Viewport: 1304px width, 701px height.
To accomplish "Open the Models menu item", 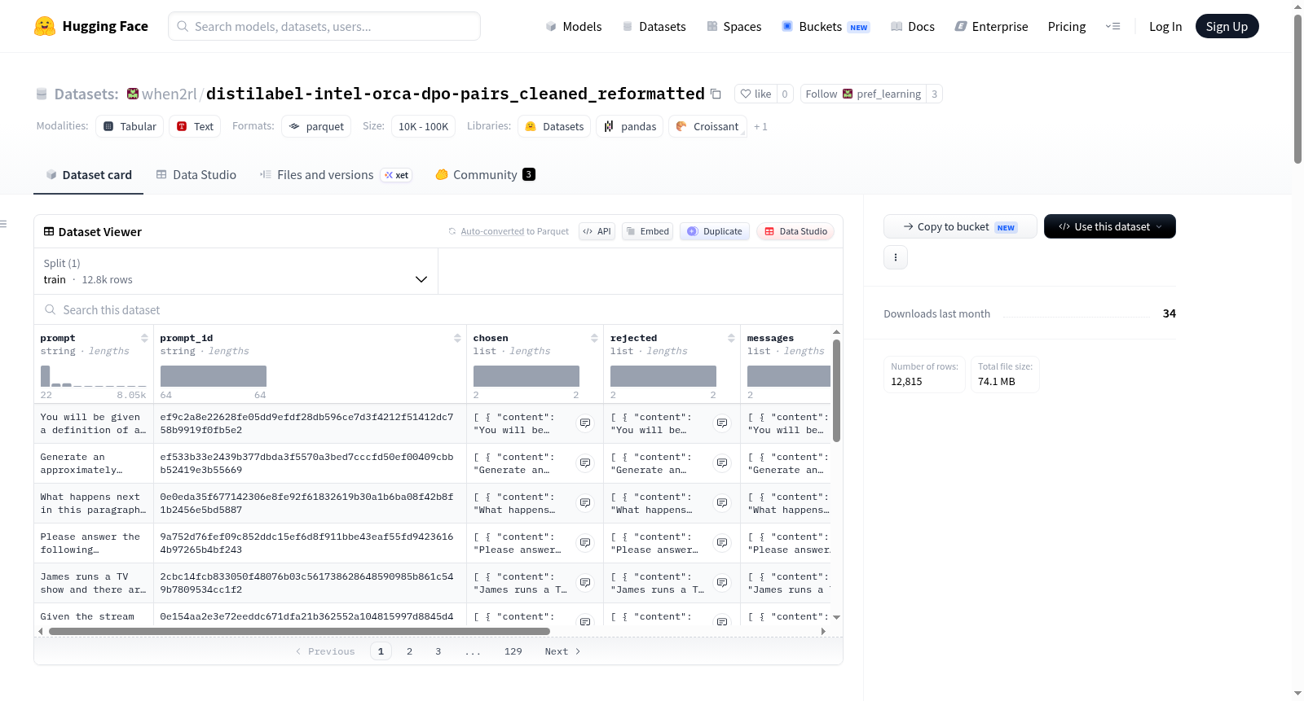I will coord(574,27).
